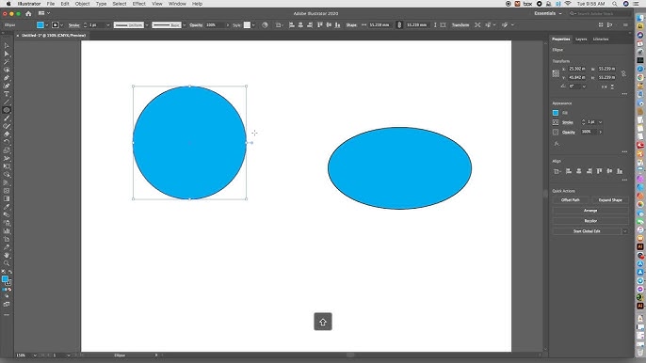Open the Window menu
The height and width of the screenshot is (363, 646).
177,4
